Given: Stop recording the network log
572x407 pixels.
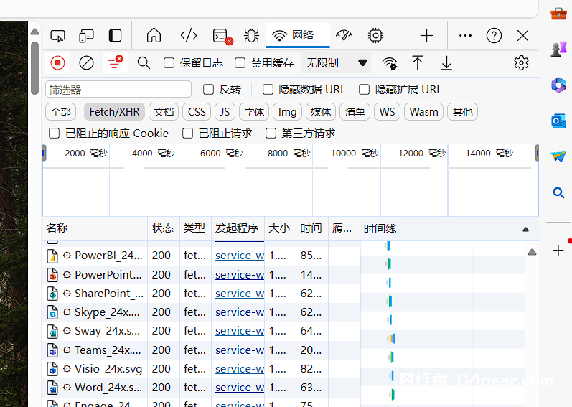Looking at the screenshot, I should click(58, 63).
